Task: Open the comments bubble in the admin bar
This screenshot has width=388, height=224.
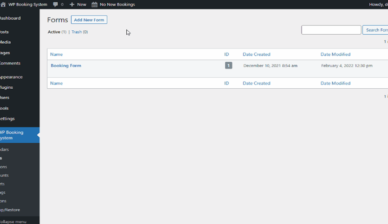Action: (55, 4)
